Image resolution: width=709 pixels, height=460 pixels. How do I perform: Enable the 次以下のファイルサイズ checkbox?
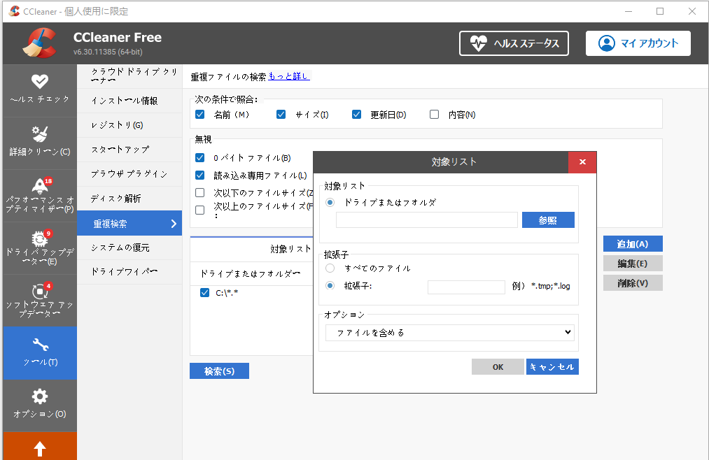click(x=200, y=193)
